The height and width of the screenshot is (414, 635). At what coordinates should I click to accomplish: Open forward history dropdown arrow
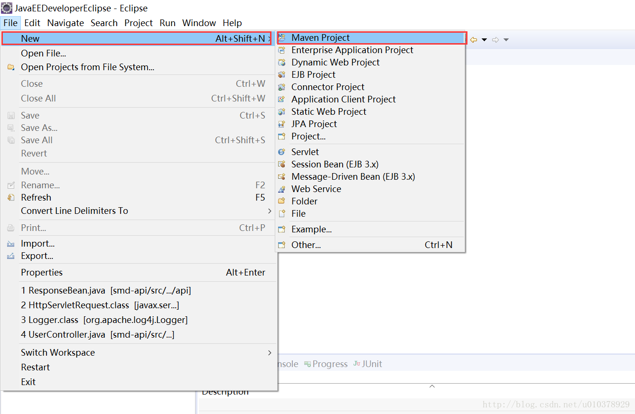click(x=506, y=40)
